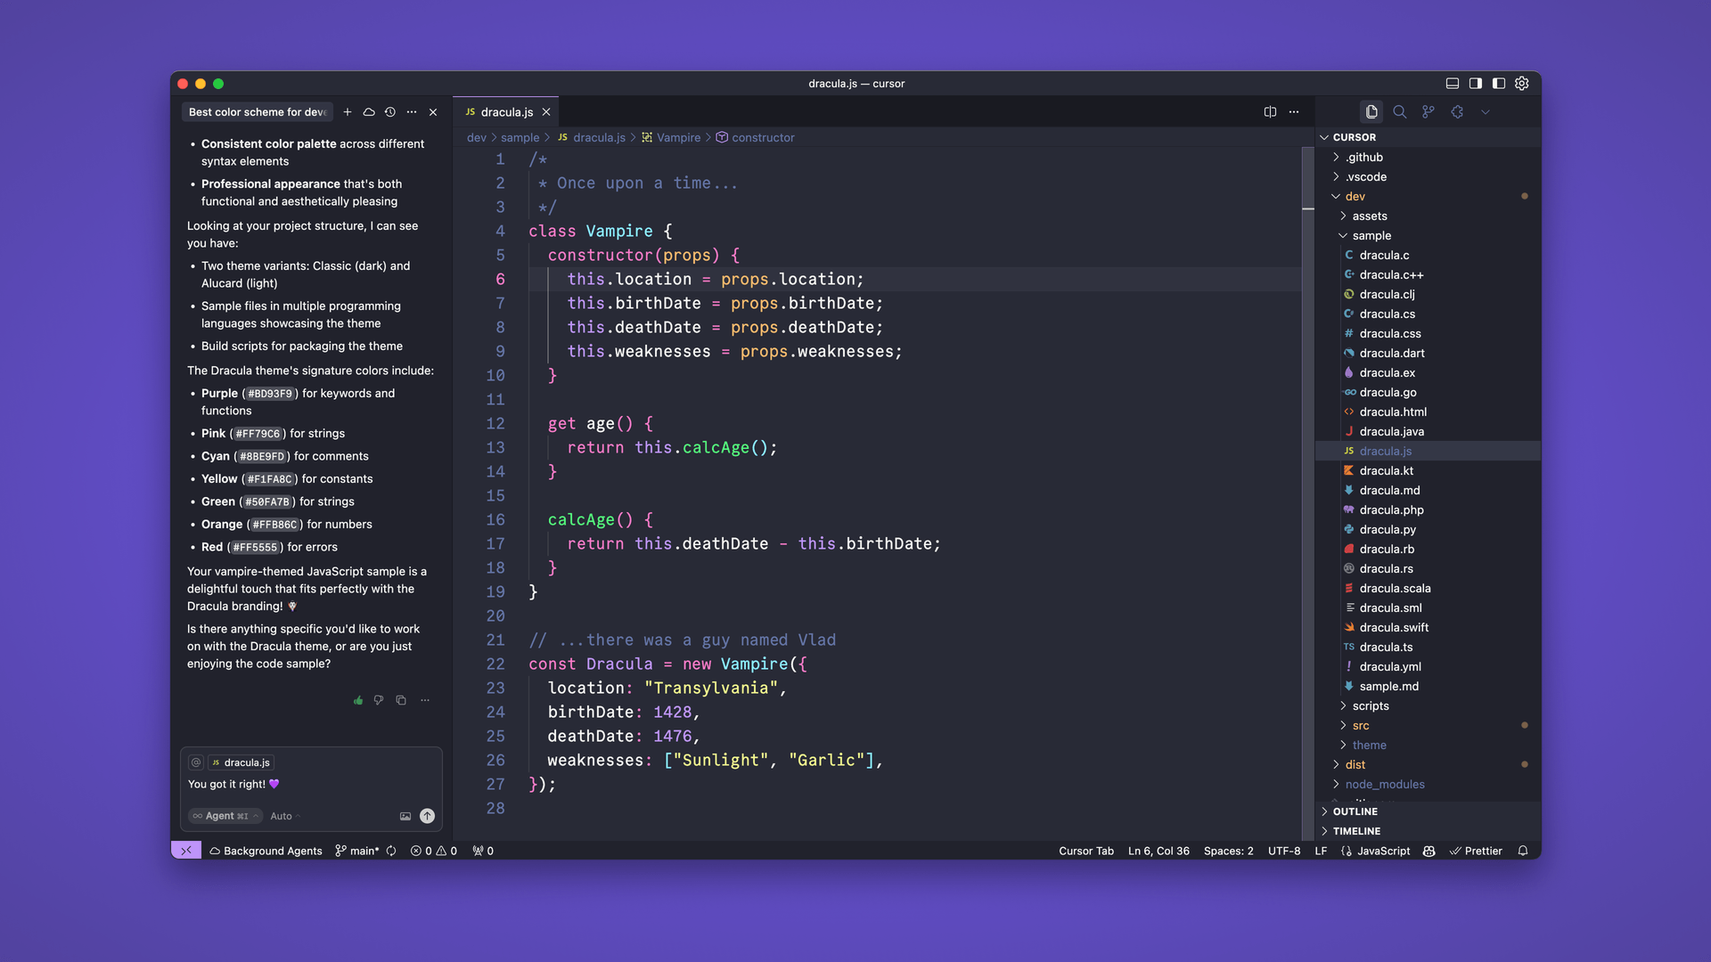The width and height of the screenshot is (1711, 962).
Task: Open the split editor icon near the tab bar
Action: tap(1270, 111)
